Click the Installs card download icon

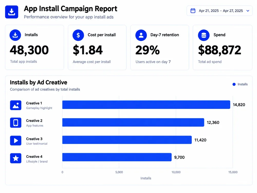tap(15, 35)
